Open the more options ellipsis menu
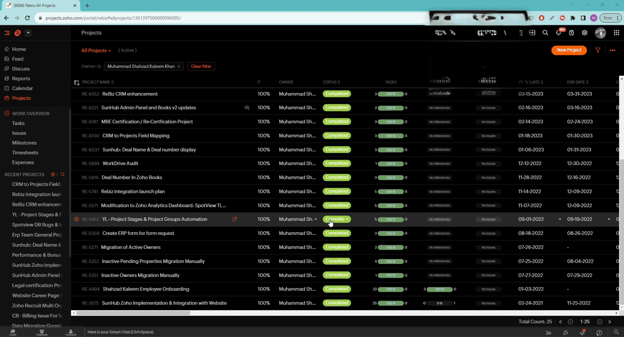This screenshot has height=337, width=624. [x=613, y=50]
